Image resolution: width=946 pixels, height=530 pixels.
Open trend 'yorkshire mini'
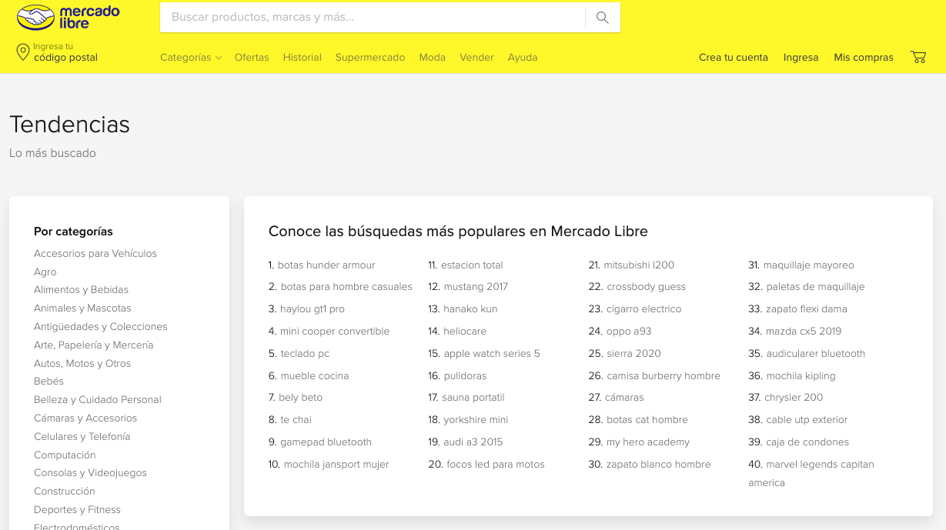476,420
